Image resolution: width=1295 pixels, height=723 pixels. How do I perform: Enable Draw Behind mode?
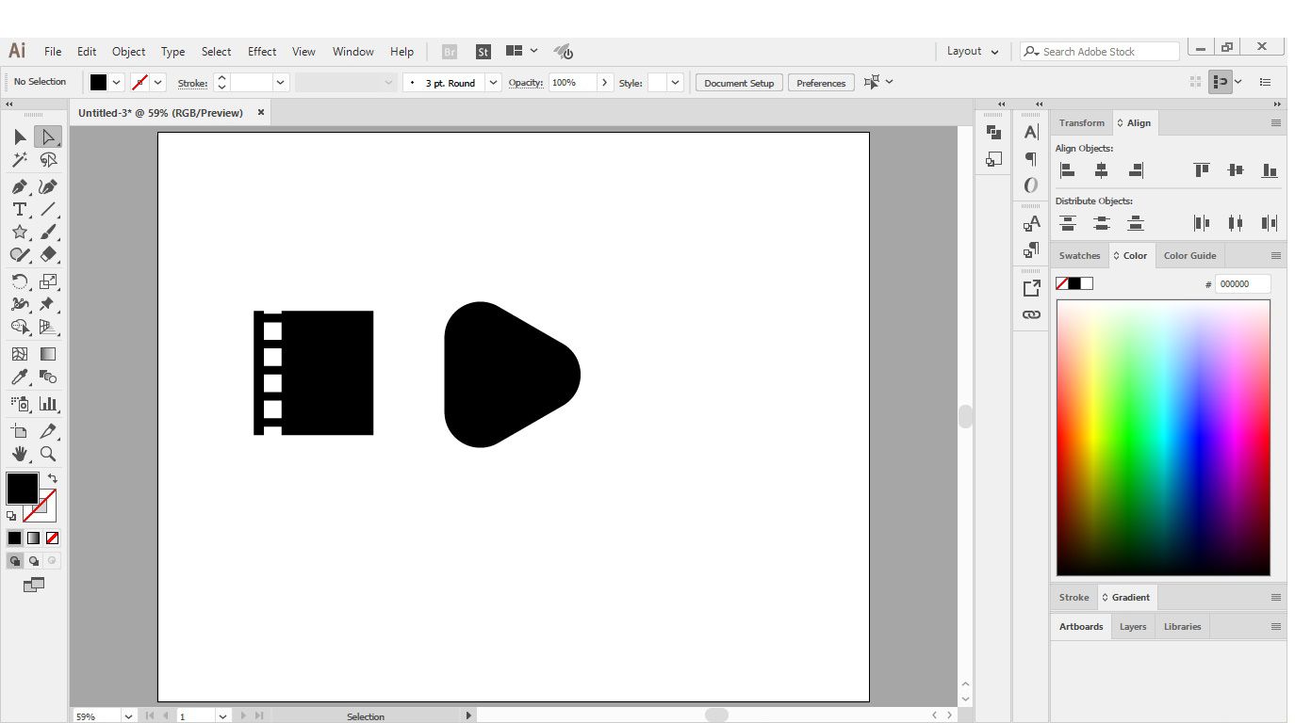click(34, 561)
